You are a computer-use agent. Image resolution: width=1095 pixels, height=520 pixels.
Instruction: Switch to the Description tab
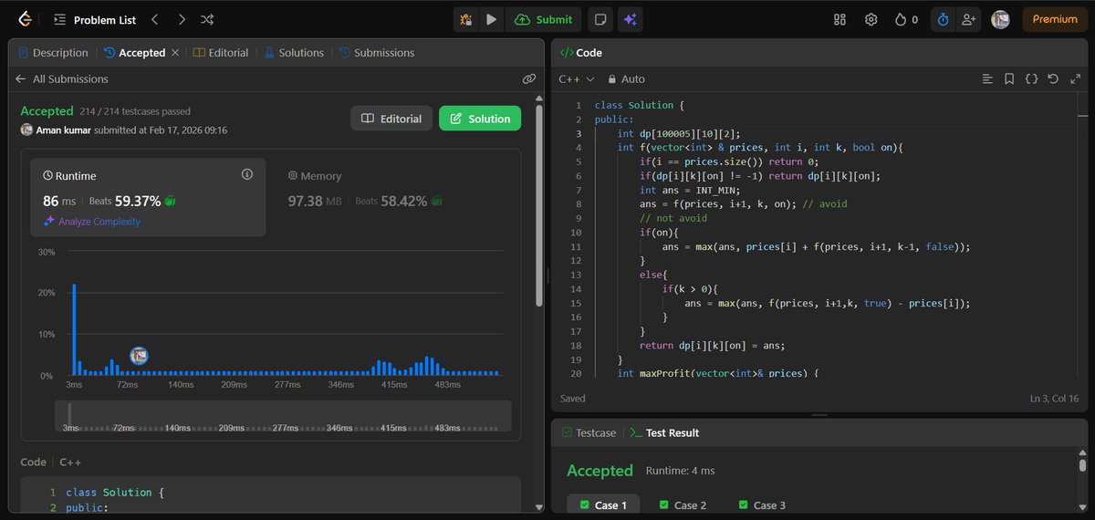53,53
